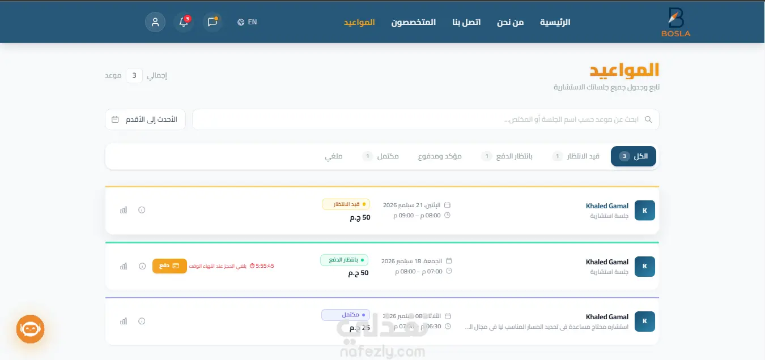Click the appointment search field
765x360 pixels.
[x=426, y=119]
